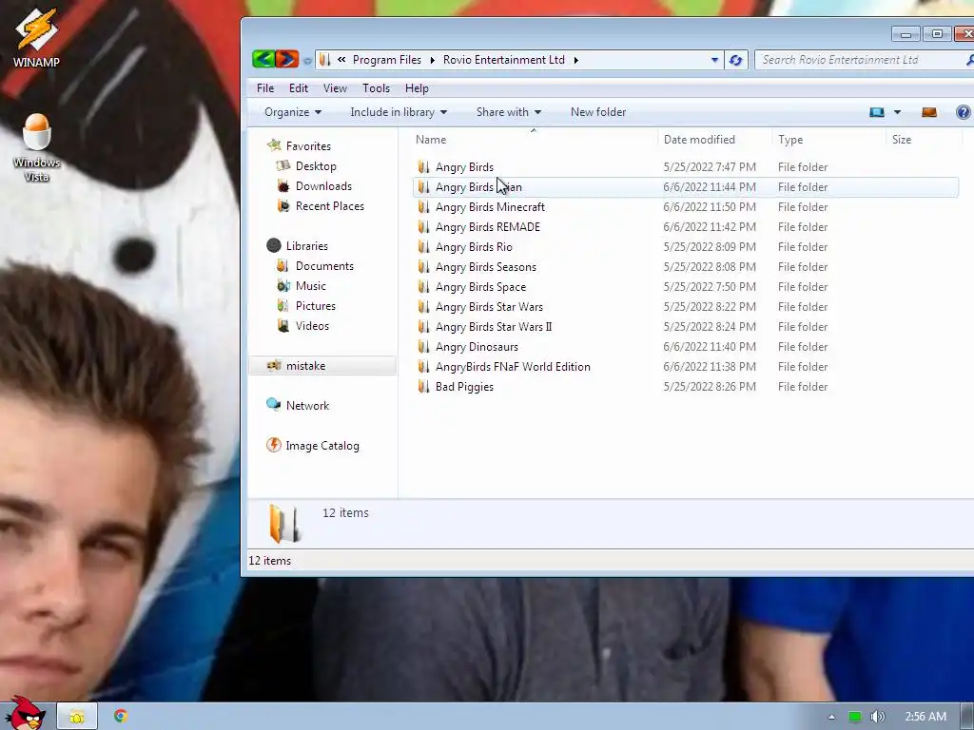974x730 pixels.
Task: Click the Angry Birds Space folder icon
Action: coord(423,287)
